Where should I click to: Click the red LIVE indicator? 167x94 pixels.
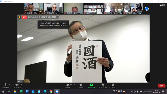tap(25, 17)
